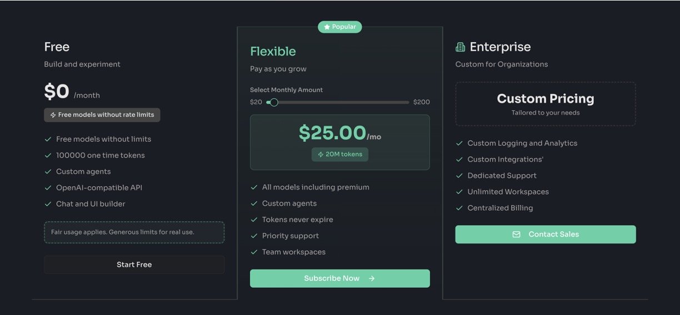Click the Custom Pricing box

click(x=545, y=104)
